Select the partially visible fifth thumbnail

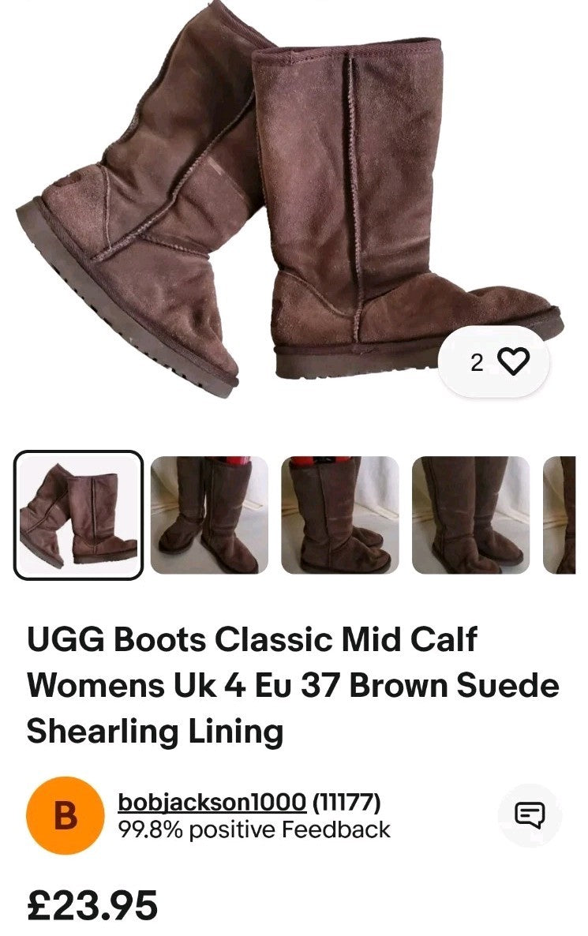tap(560, 515)
